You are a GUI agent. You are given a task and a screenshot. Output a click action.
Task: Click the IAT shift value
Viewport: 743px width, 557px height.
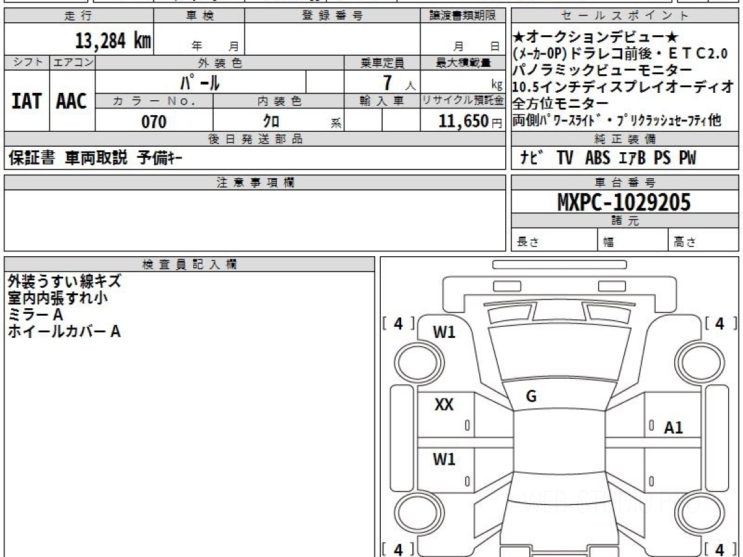click(x=27, y=101)
